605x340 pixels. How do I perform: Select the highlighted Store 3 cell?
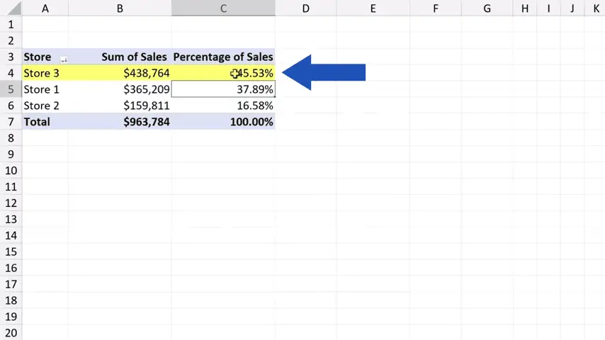(43, 73)
